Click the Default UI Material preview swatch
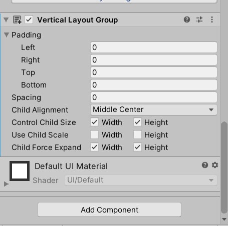The width and height of the screenshot is (228, 226). pyautogui.click(x=20, y=171)
